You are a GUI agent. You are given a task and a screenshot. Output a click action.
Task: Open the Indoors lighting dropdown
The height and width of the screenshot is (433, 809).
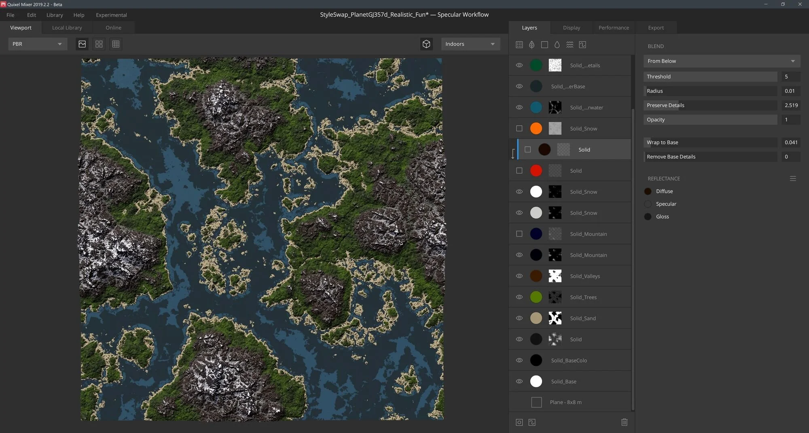pos(470,44)
